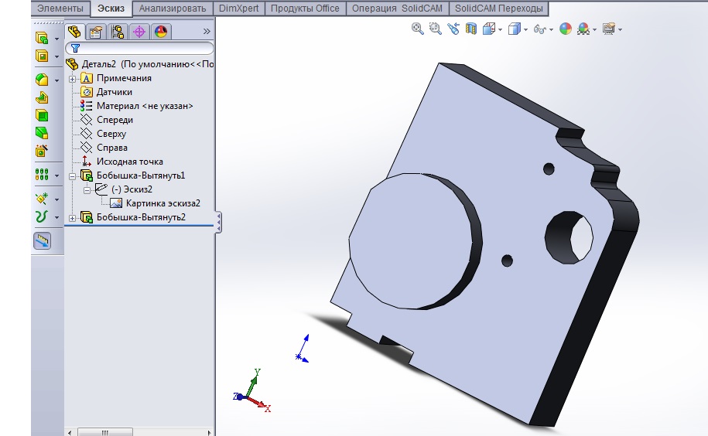Click the Section View icon

point(471,29)
